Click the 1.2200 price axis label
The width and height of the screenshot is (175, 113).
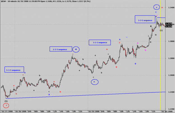click(x=171, y=109)
